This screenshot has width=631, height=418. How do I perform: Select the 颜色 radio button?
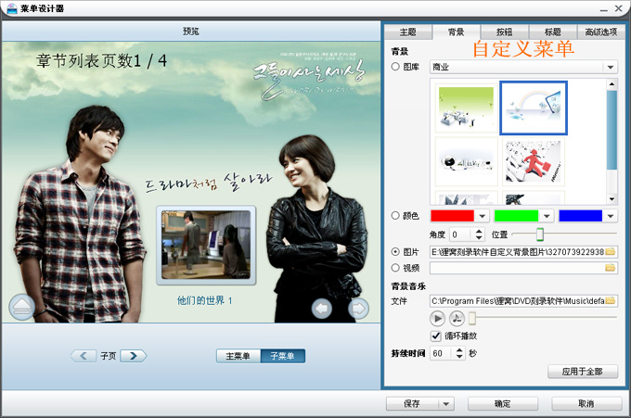pos(395,216)
